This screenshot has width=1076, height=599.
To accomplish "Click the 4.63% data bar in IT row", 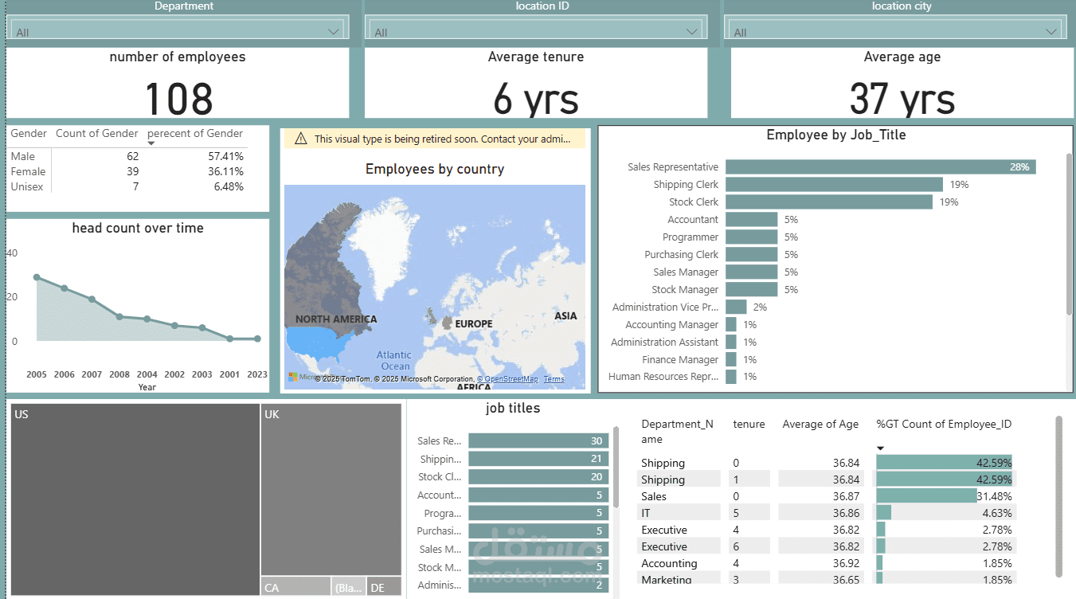I will click(x=883, y=513).
